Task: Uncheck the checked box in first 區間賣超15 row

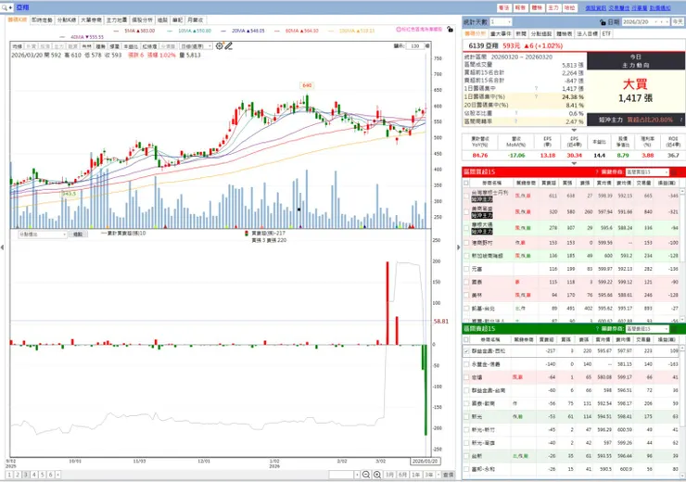Action: 466,351
